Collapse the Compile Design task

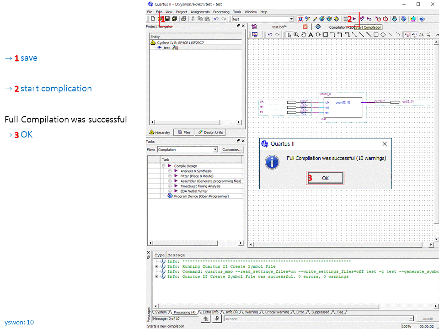(164, 166)
